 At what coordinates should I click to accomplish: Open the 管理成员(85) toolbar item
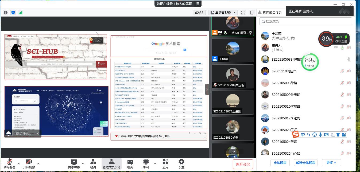point(111,164)
